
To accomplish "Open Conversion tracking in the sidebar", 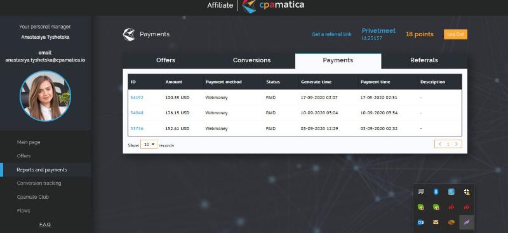I will tap(39, 183).
